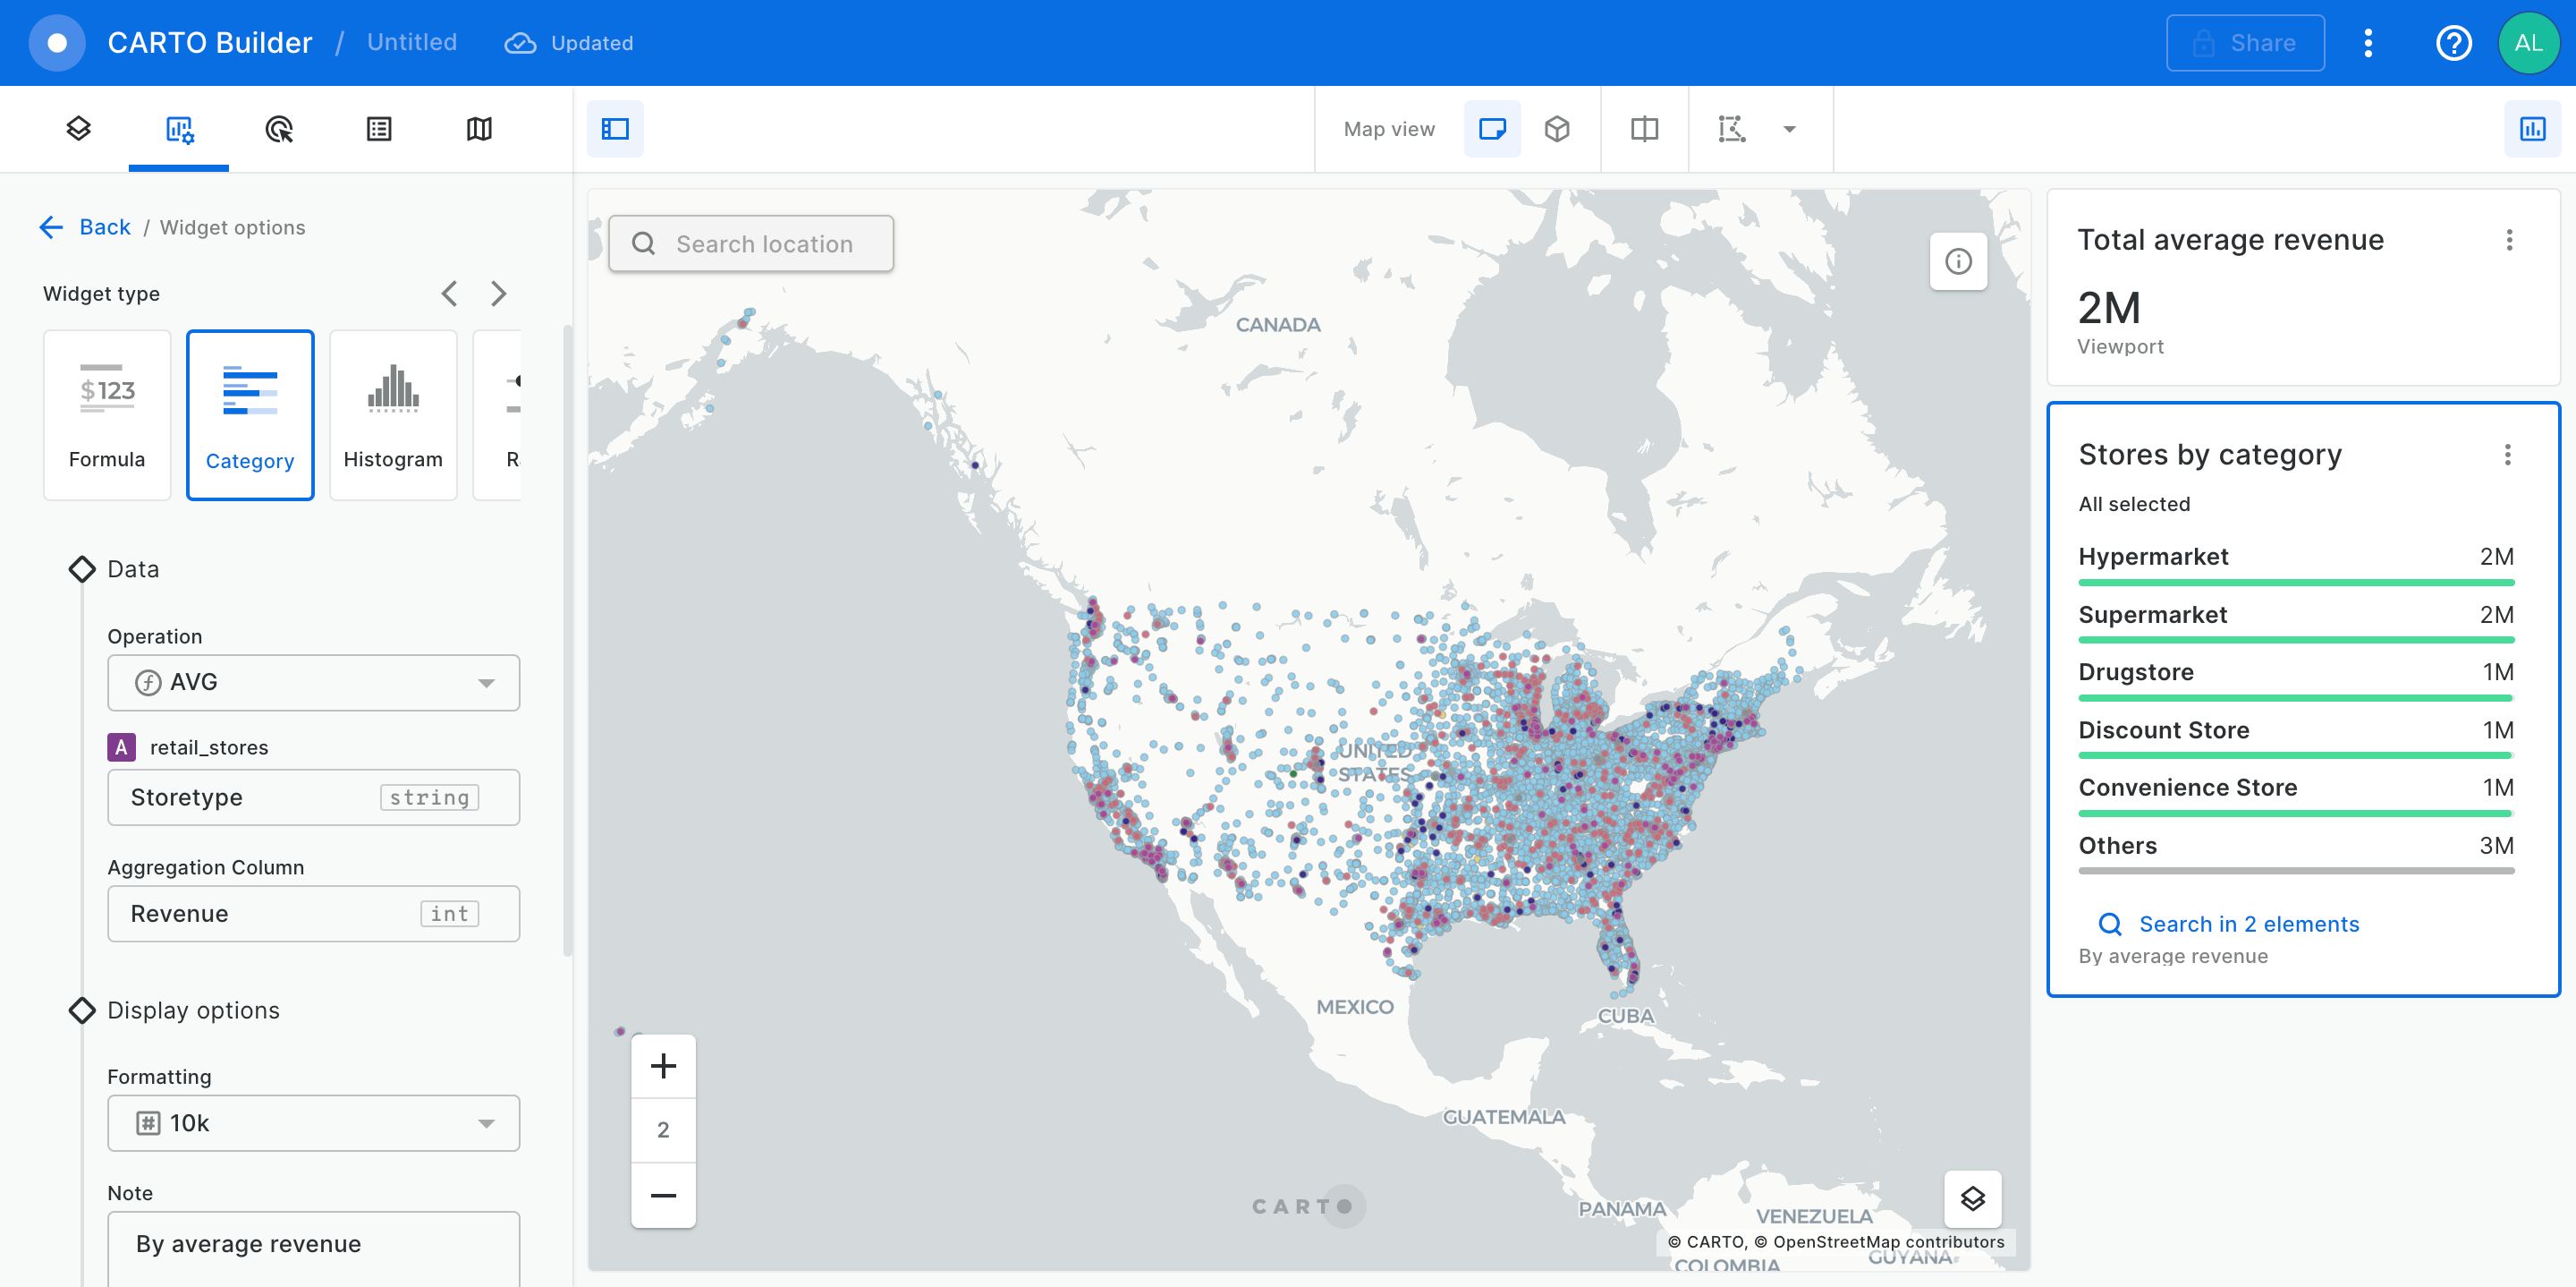2576x1287 pixels.
Task: Click the CARTO logo home icon
Action: click(x=57, y=43)
